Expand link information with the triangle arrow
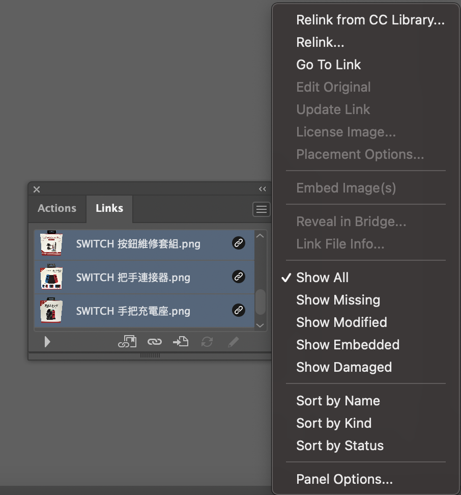The height and width of the screenshot is (495, 461). (47, 341)
